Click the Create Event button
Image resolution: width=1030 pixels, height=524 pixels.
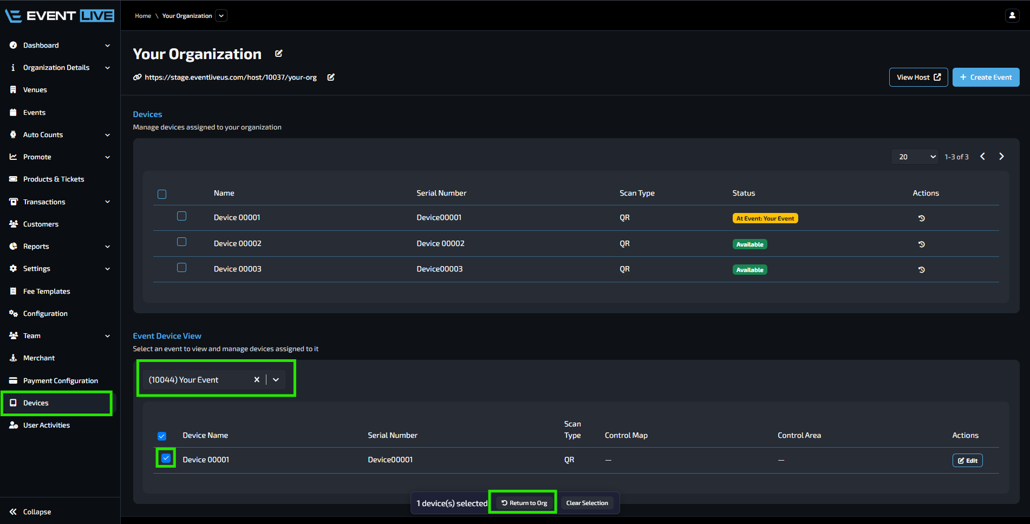[986, 77]
